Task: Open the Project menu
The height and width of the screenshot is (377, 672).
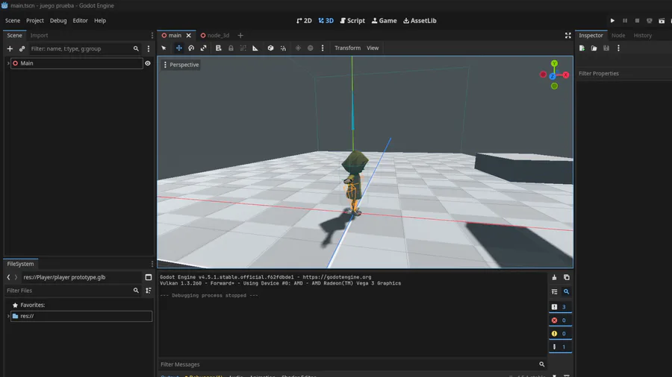Action: click(34, 21)
